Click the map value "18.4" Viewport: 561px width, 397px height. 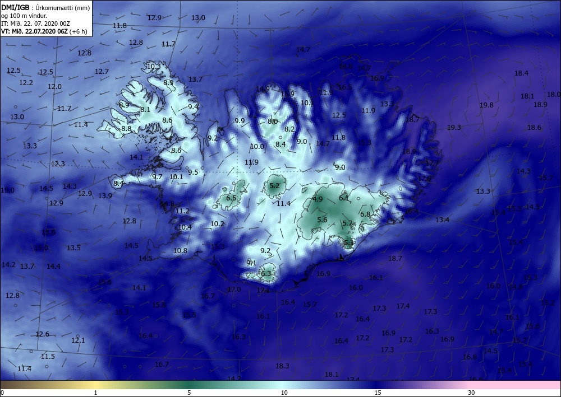click(521, 73)
